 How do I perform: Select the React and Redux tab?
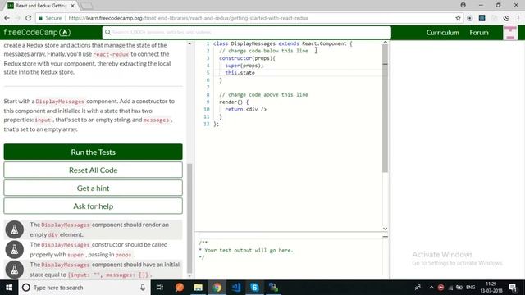click(x=41, y=6)
